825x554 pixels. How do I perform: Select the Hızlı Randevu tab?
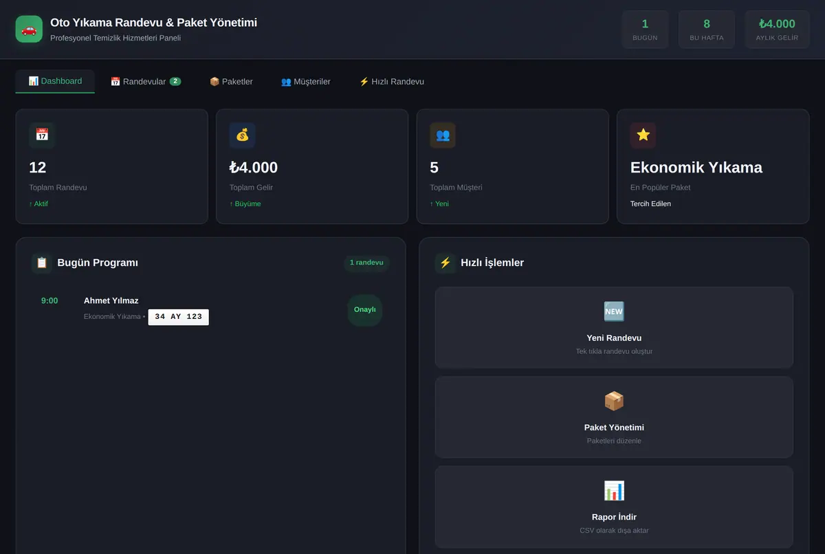[392, 82]
